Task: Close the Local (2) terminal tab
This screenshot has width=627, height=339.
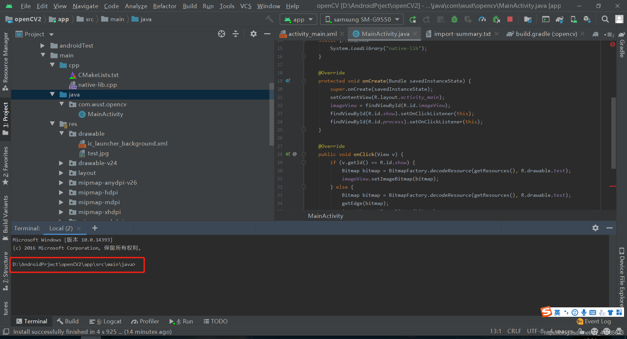Action: coord(79,228)
